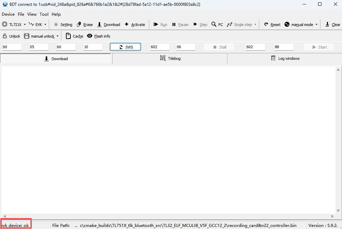Image resolution: width=342 pixels, height=229 pixels.
Task: Open the manual unlock dropdown arrow
Action: [58, 36]
